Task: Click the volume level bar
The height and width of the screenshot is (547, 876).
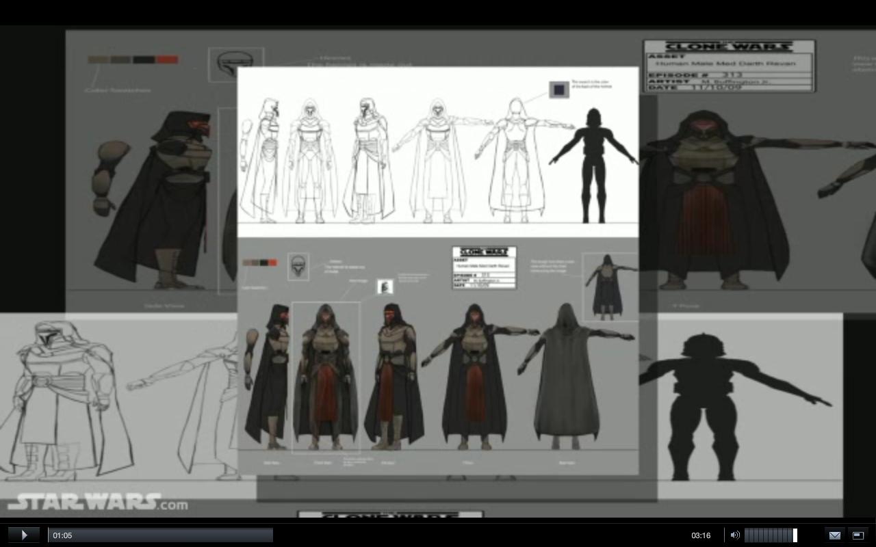Action: [770, 535]
